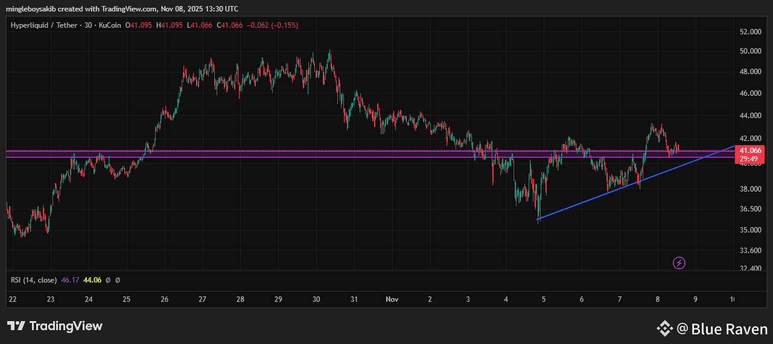773x344 pixels.
Task: Click the high value H41.095
Action: pos(170,25)
